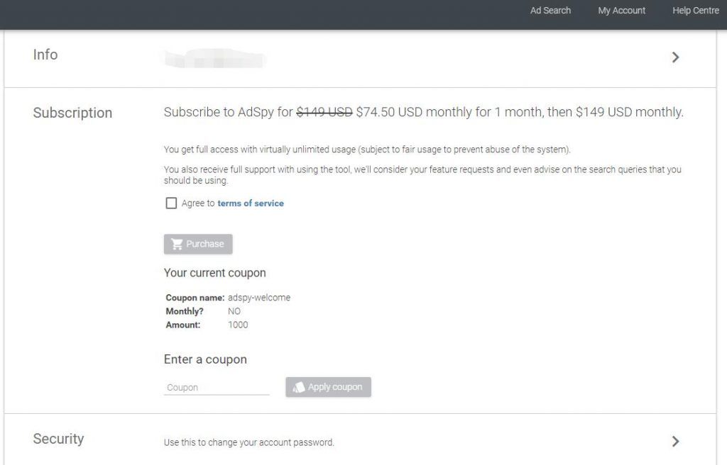Viewport: 727px width, 465px height.
Task: Click the adspy-welcome coupon name value
Action: pyautogui.click(x=259, y=297)
